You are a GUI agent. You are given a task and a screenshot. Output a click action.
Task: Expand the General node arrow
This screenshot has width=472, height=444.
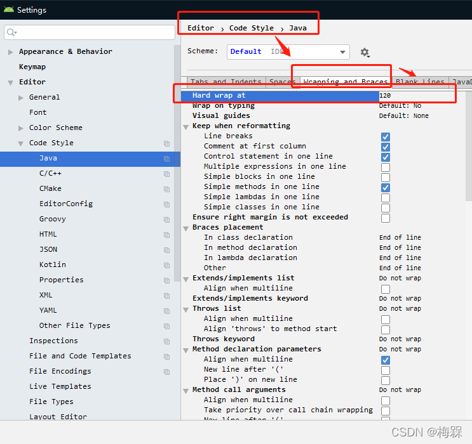[x=20, y=98]
